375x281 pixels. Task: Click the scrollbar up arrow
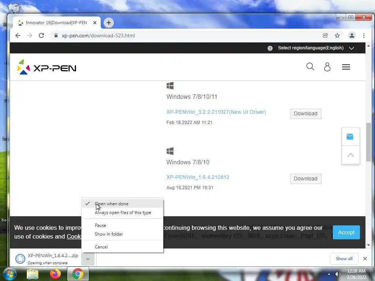point(368,45)
